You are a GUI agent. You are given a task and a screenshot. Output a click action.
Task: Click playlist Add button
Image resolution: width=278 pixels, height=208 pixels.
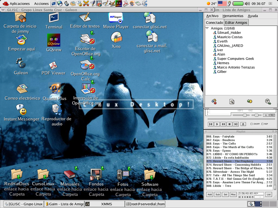coord(210,194)
